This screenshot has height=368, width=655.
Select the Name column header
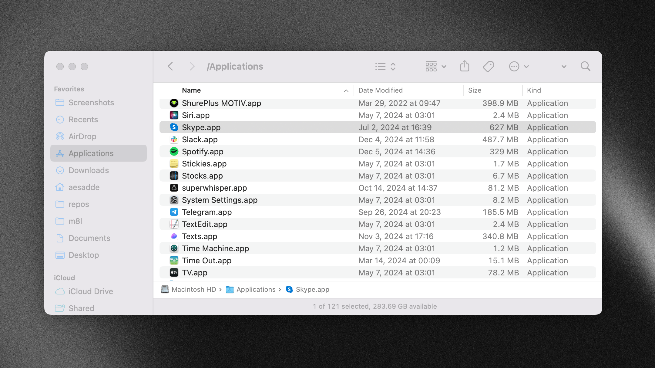pyautogui.click(x=191, y=90)
